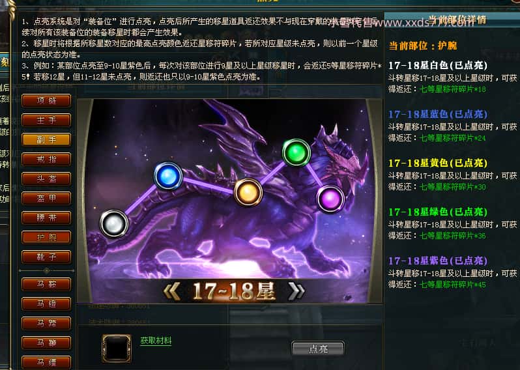Image resolution: width=520 pixels, height=370 pixels.
Task: Select the 靴子 equipment slot button
Action: [46, 257]
